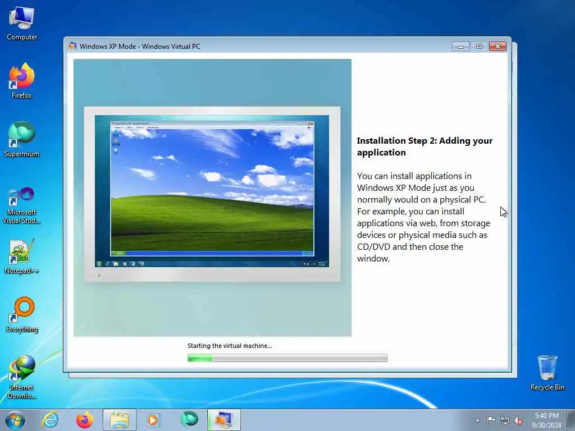This screenshot has height=431, width=575.
Task: Open the Firefox desktop shortcut
Action: 22,81
